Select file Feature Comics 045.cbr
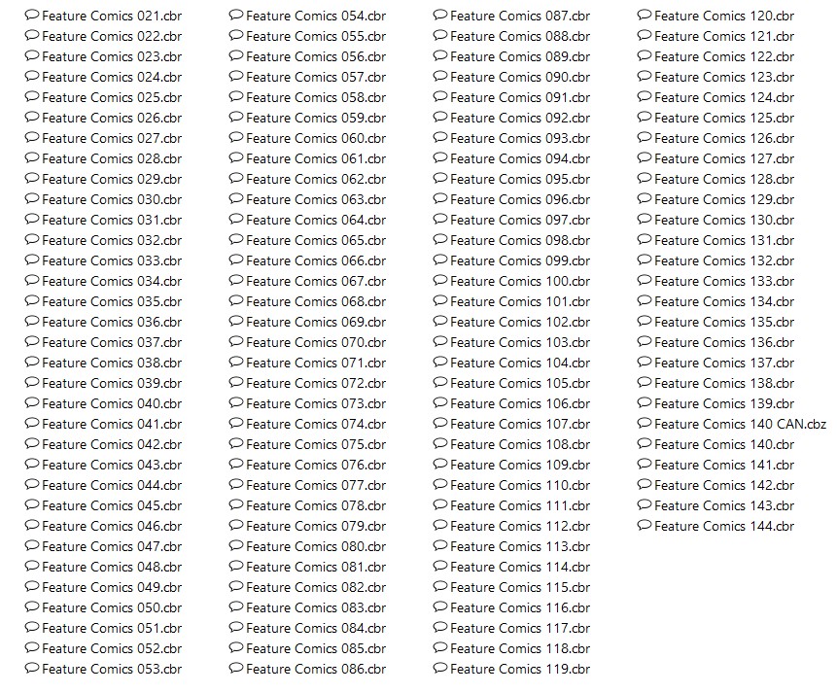The height and width of the screenshot is (693, 837). pyautogui.click(x=112, y=505)
